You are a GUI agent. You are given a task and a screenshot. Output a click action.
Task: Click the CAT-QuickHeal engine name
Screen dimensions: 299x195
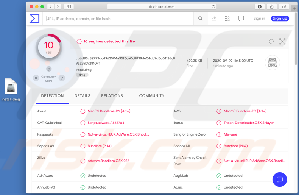49,123
